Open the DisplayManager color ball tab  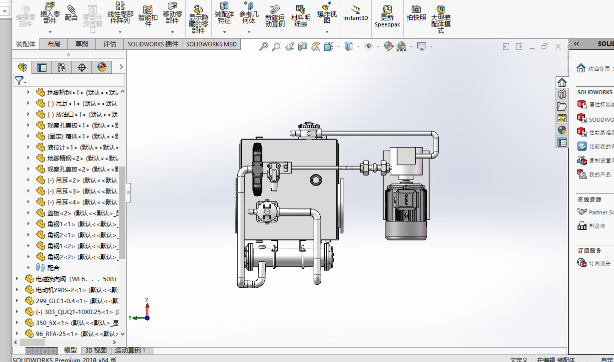[x=102, y=67]
